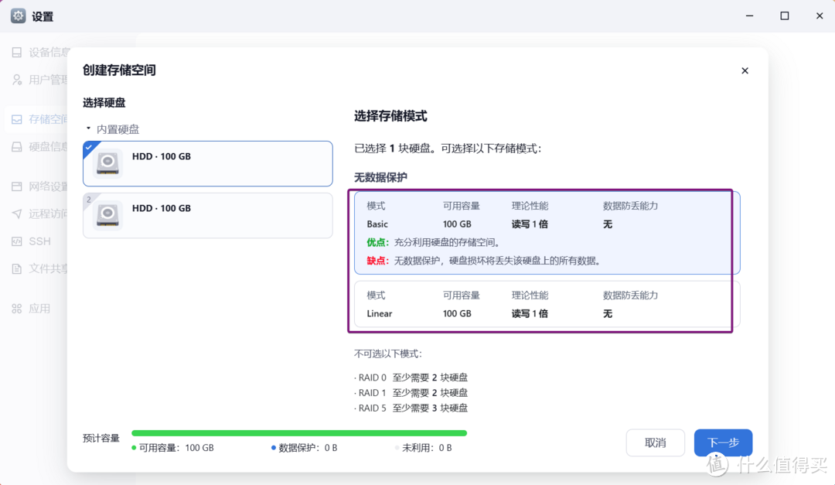
Task: Collapse the 内置硬盘 disk group
Action: [x=89, y=129]
